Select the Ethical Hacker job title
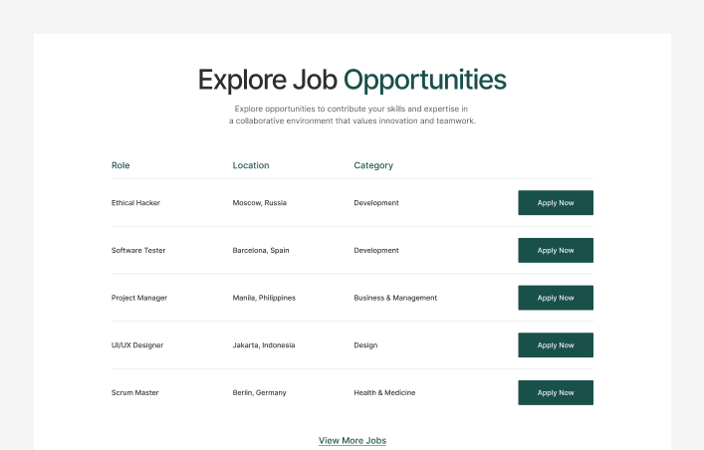 pyautogui.click(x=135, y=203)
